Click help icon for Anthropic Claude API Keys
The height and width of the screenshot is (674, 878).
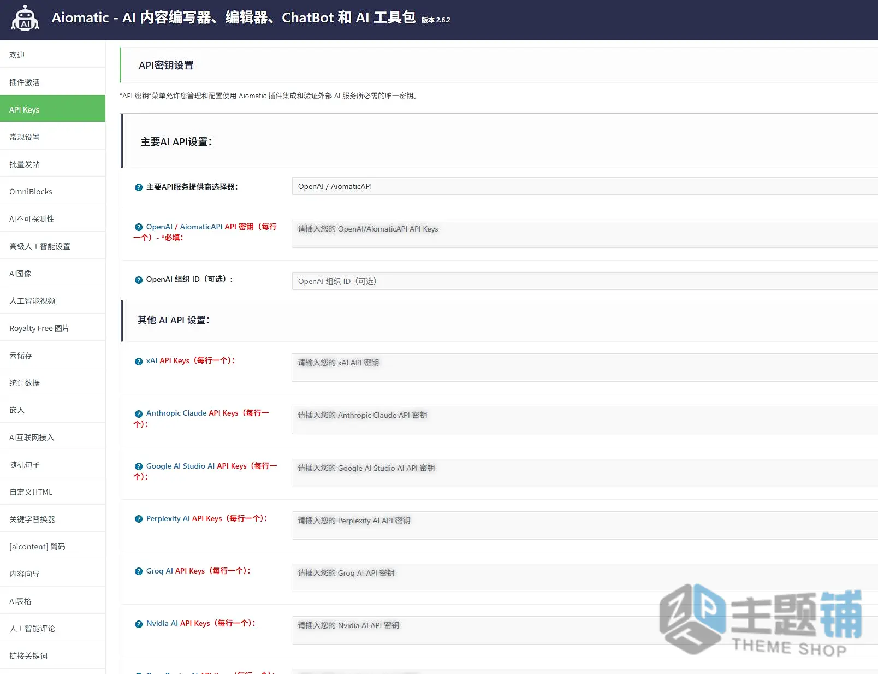click(139, 414)
